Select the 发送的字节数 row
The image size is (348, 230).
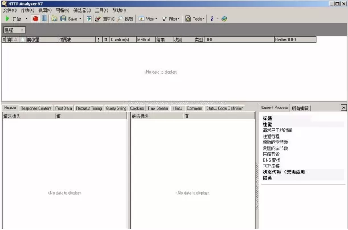click(x=303, y=148)
